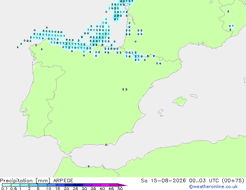Click the '0.5' legend scale label
The height and width of the screenshot is (190, 246).
click(x=13, y=188)
